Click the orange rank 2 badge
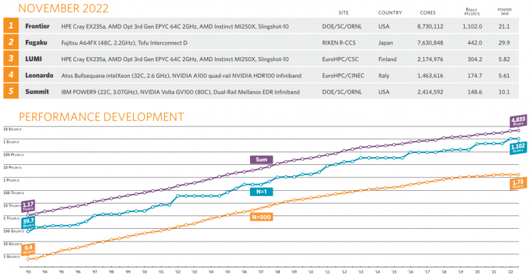Image resolution: width=532 pixels, height=278 pixels. point(10,43)
